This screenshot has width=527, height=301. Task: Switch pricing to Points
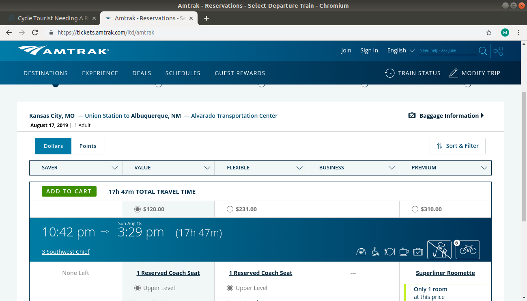coord(88,146)
